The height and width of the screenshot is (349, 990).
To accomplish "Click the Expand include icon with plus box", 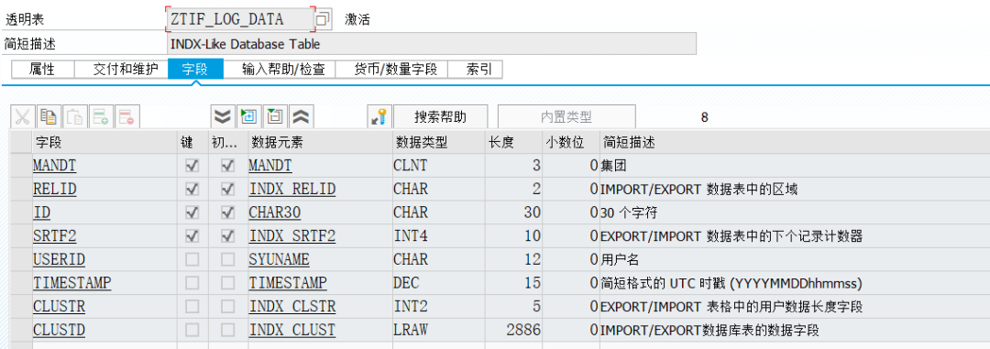I will (248, 116).
